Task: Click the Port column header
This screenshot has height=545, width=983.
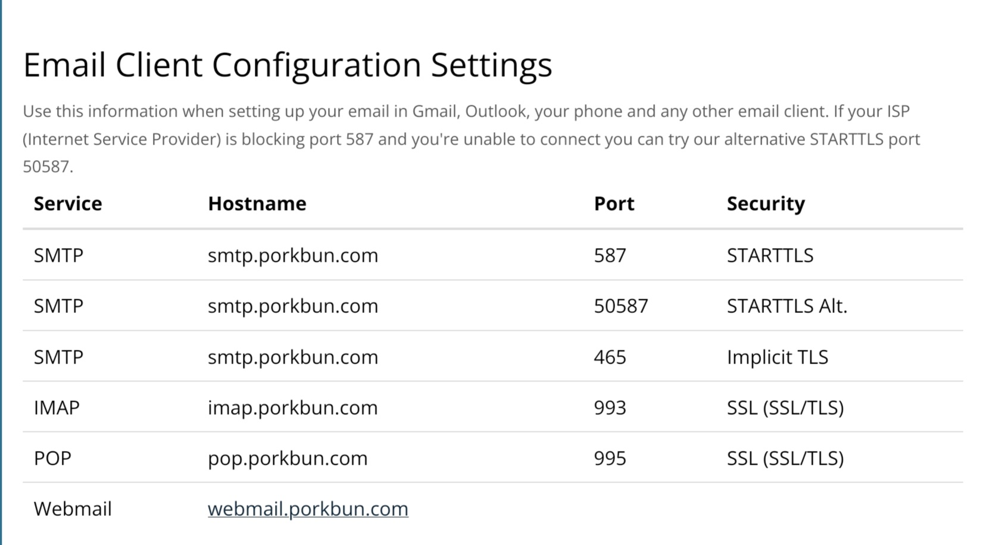Action: [x=614, y=203]
